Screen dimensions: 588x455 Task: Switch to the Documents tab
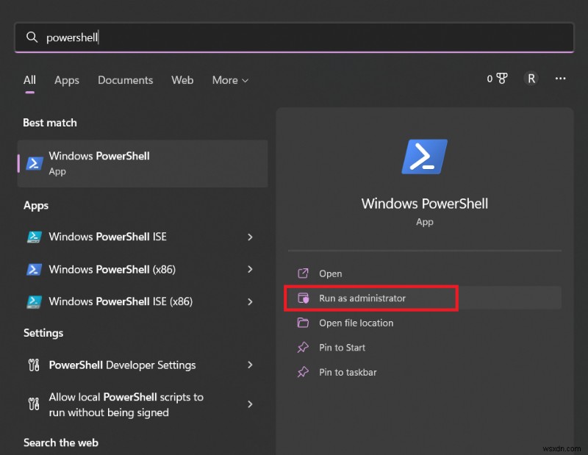(125, 80)
